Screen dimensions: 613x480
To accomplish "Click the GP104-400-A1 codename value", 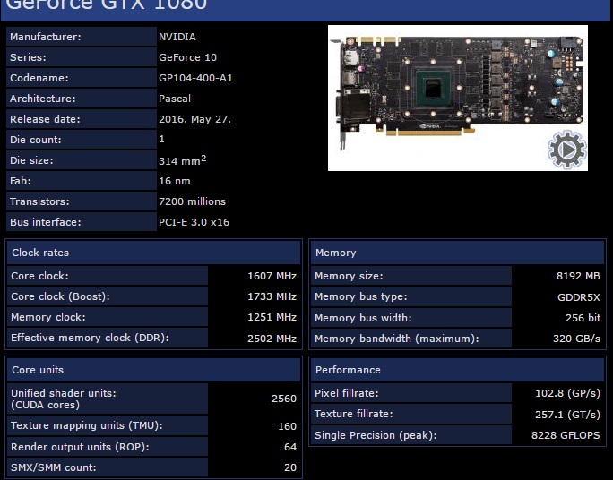I will 195,78.
